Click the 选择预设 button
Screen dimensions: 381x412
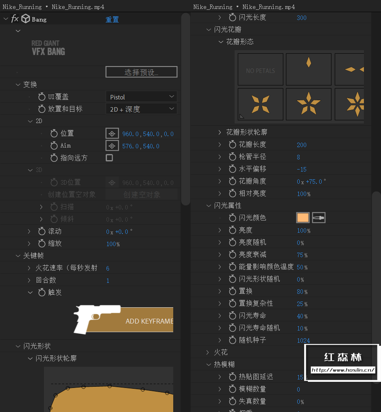[x=142, y=72]
